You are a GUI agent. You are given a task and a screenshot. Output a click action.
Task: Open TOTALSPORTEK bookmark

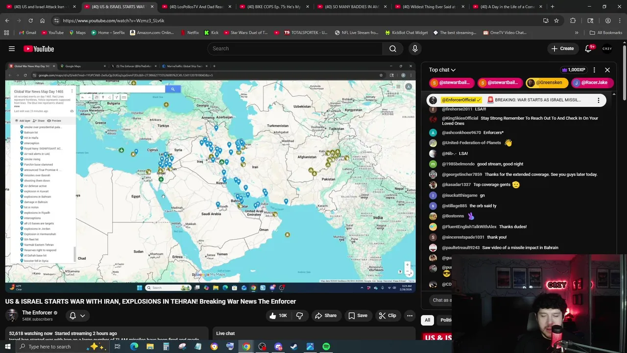pyautogui.click(x=305, y=32)
